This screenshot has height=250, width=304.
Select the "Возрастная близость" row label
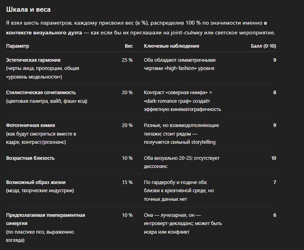[x=30, y=158]
